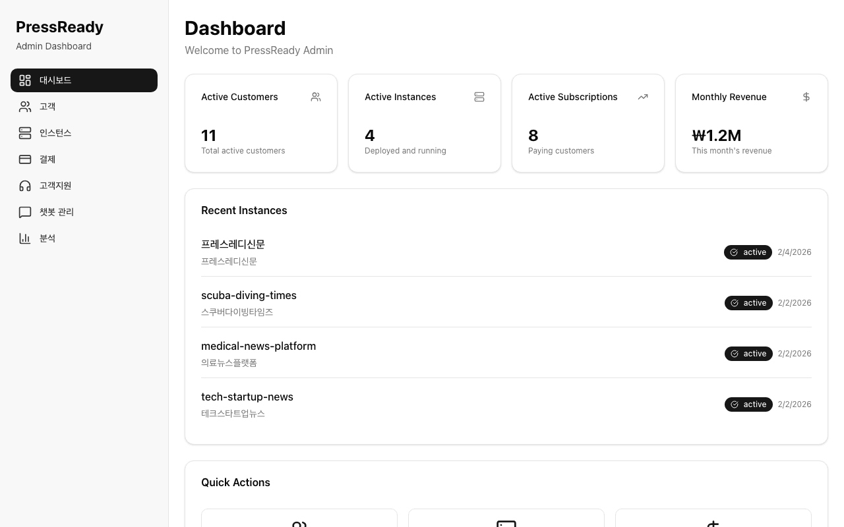Viewport: 844px width, 527px height.
Task: Click the active badge for tech-startup-news
Action: click(x=748, y=404)
